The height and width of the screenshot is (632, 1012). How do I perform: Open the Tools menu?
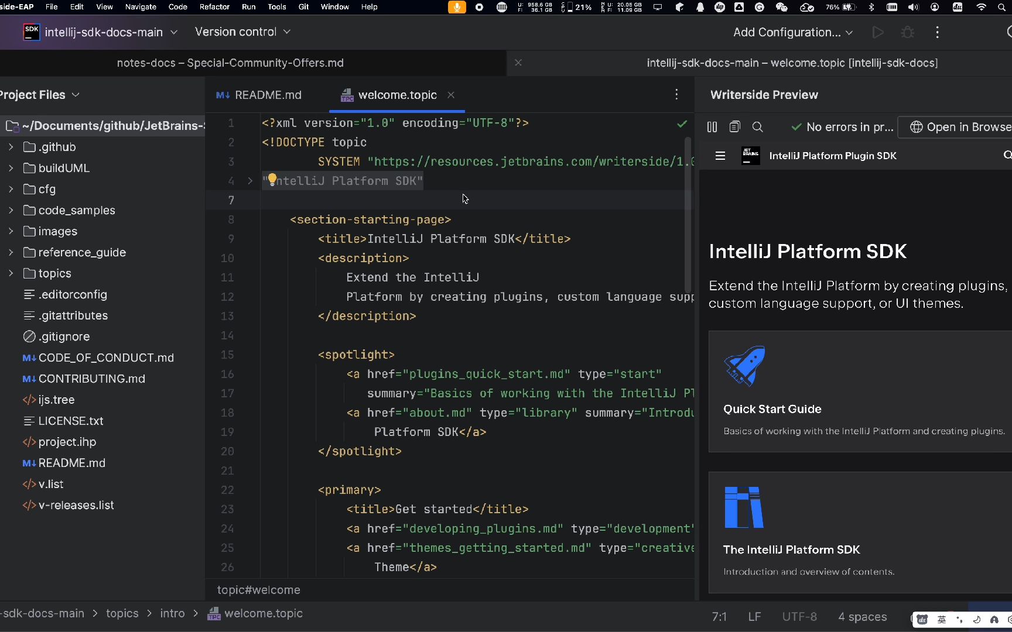click(277, 7)
